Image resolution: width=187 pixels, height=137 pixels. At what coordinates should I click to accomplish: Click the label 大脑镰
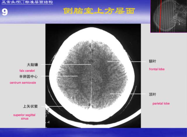32,65
